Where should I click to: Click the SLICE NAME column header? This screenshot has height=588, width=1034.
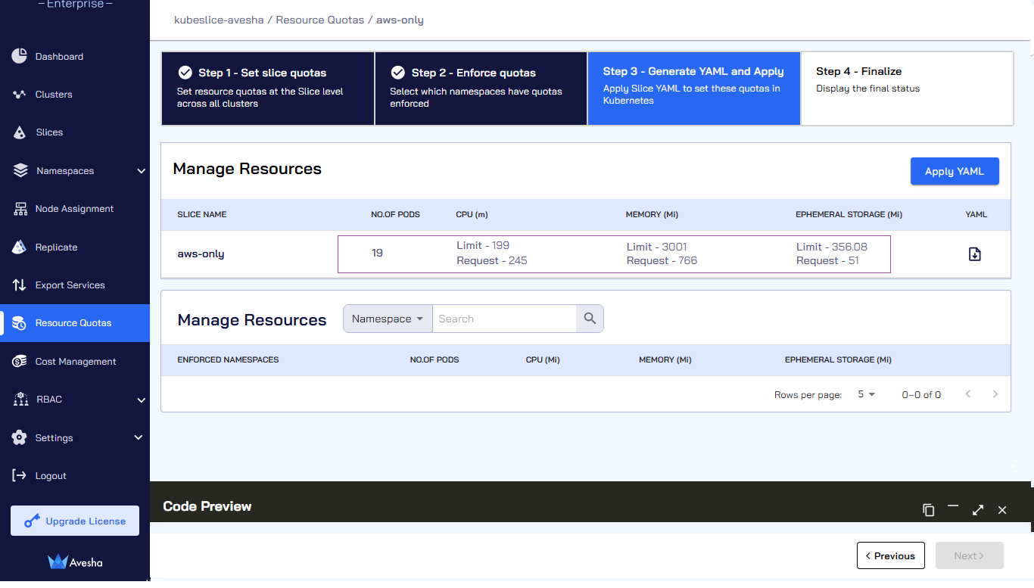(x=202, y=214)
